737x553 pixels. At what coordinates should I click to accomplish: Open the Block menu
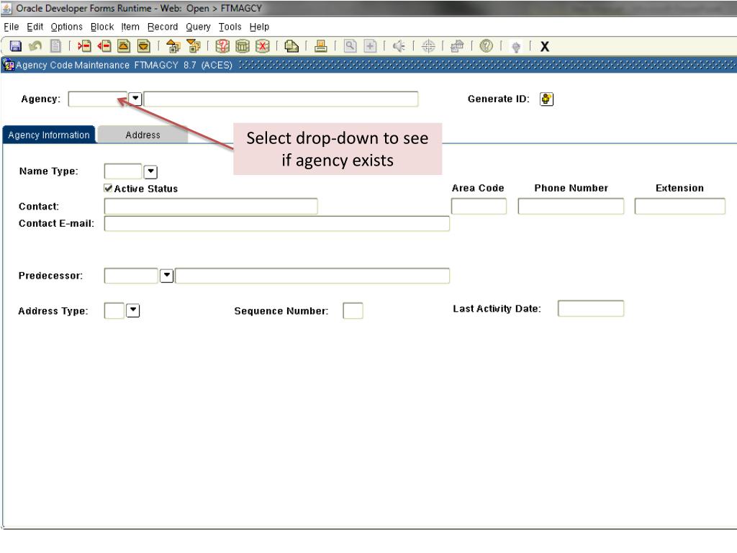click(x=102, y=27)
